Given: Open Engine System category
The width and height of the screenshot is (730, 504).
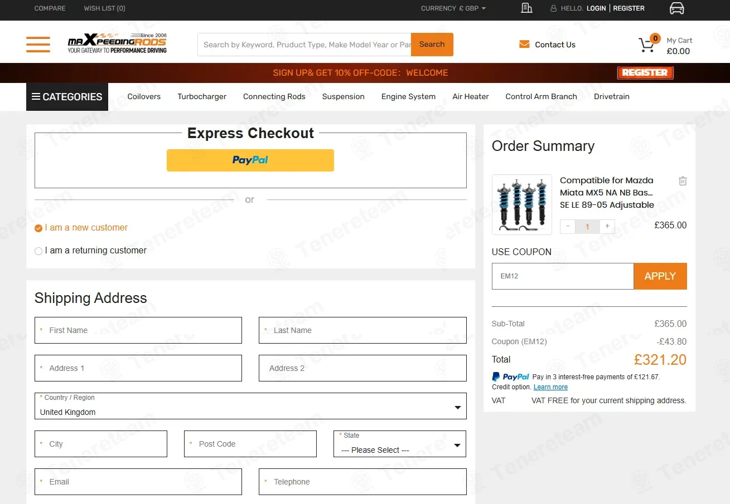Looking at the screenshot, I should pos(408,96).
